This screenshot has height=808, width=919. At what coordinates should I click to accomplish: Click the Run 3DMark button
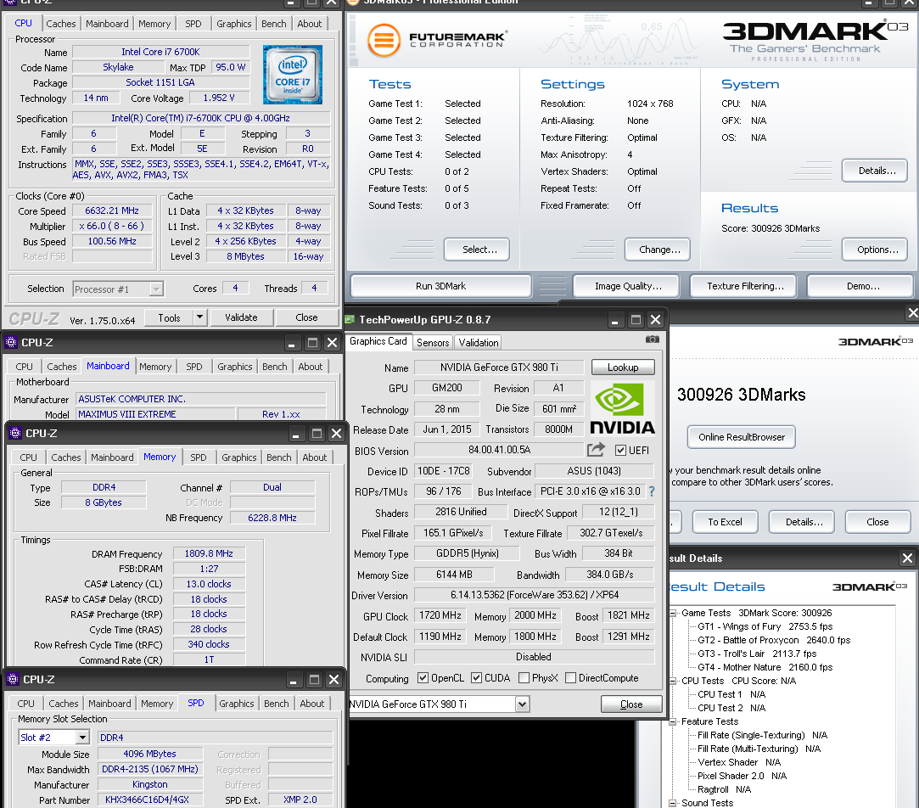(440, 286)
